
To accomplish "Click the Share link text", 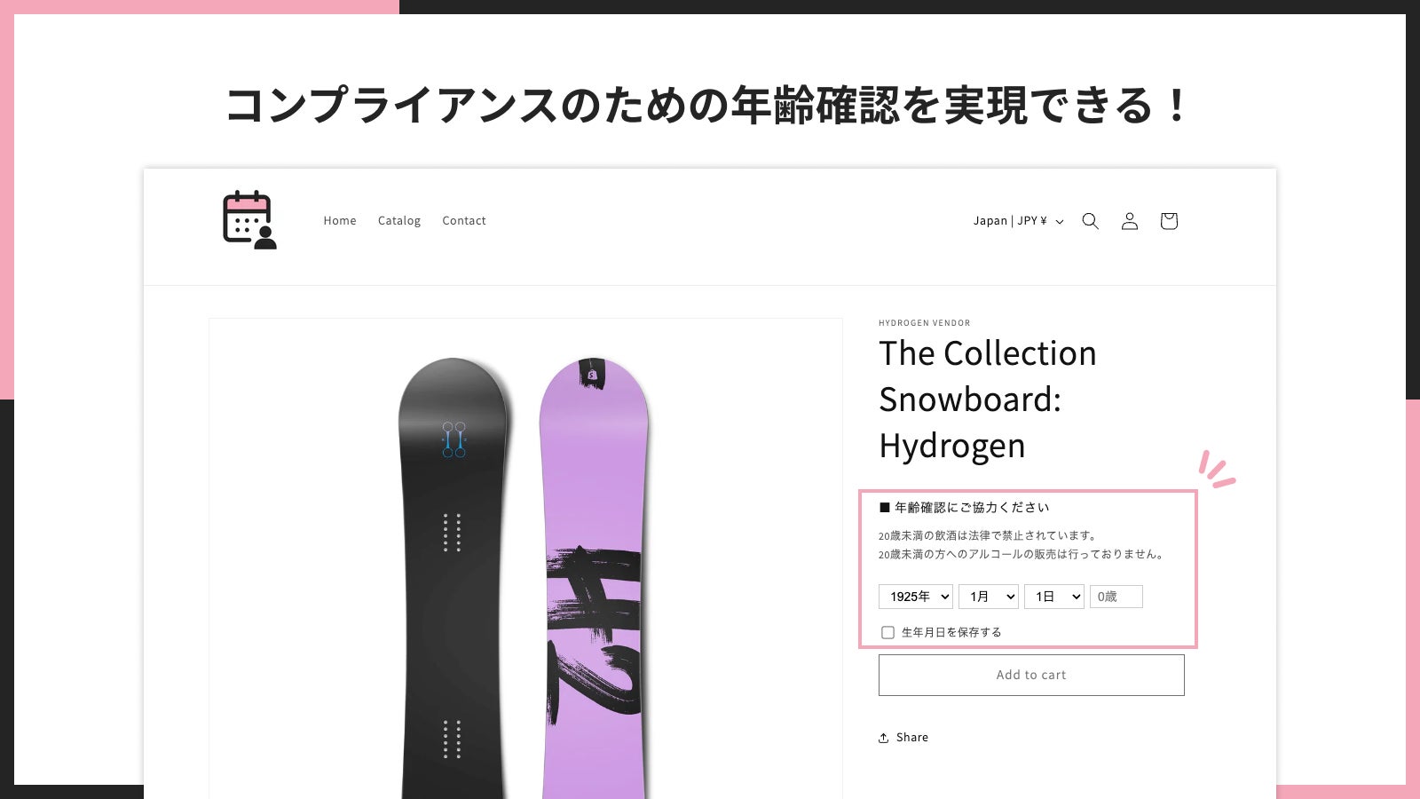I will (912, 737).
